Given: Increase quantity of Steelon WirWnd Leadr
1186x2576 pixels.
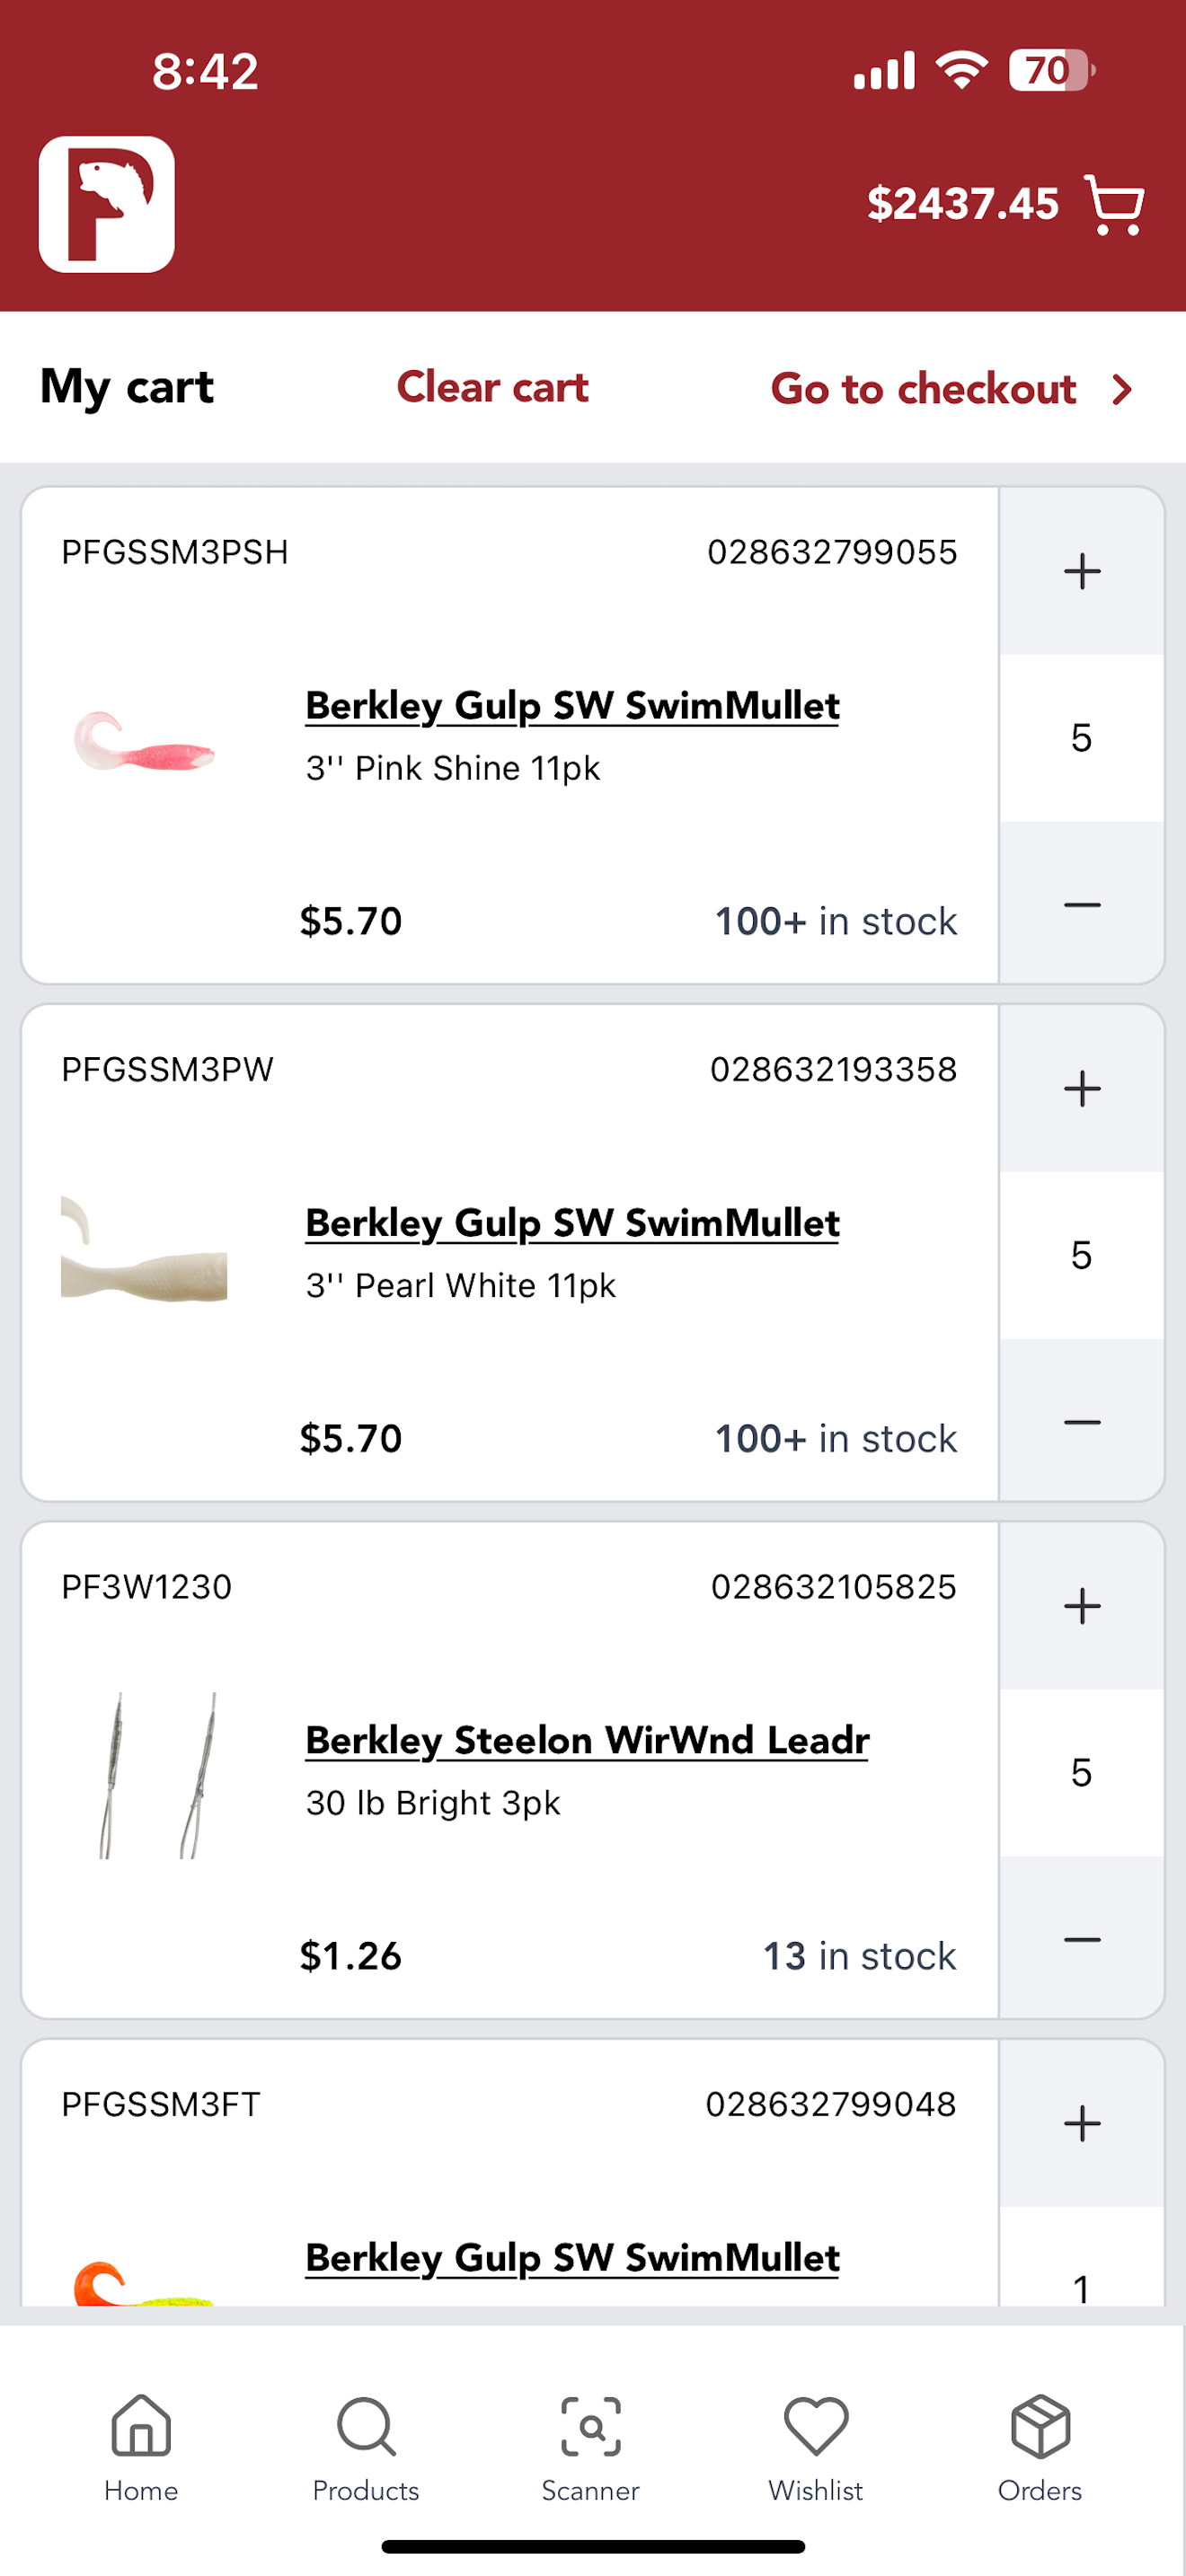Looking at the screenshot, I should 1082,1606.
